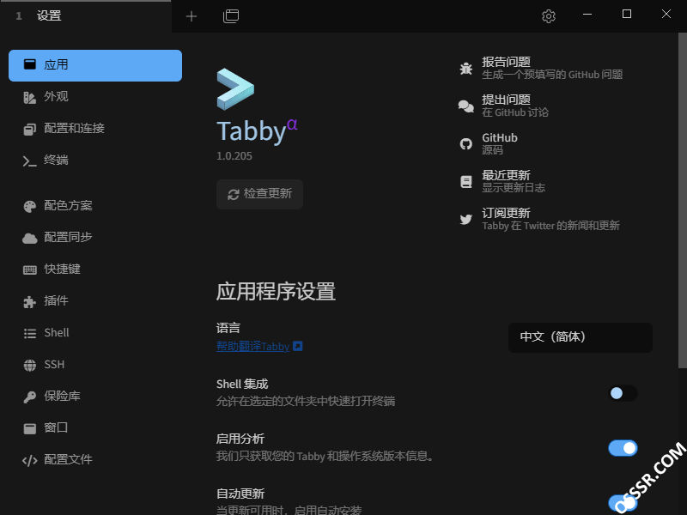Image resolution: width=687 pixels, height=515 pixels.
Task: Click the list icon beside Shell
Action: [x=30, y=334]
